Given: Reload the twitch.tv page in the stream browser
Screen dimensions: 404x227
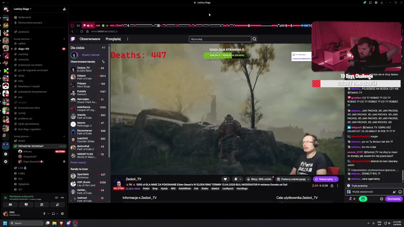Looking at the screenshot, I should point(81,31).
